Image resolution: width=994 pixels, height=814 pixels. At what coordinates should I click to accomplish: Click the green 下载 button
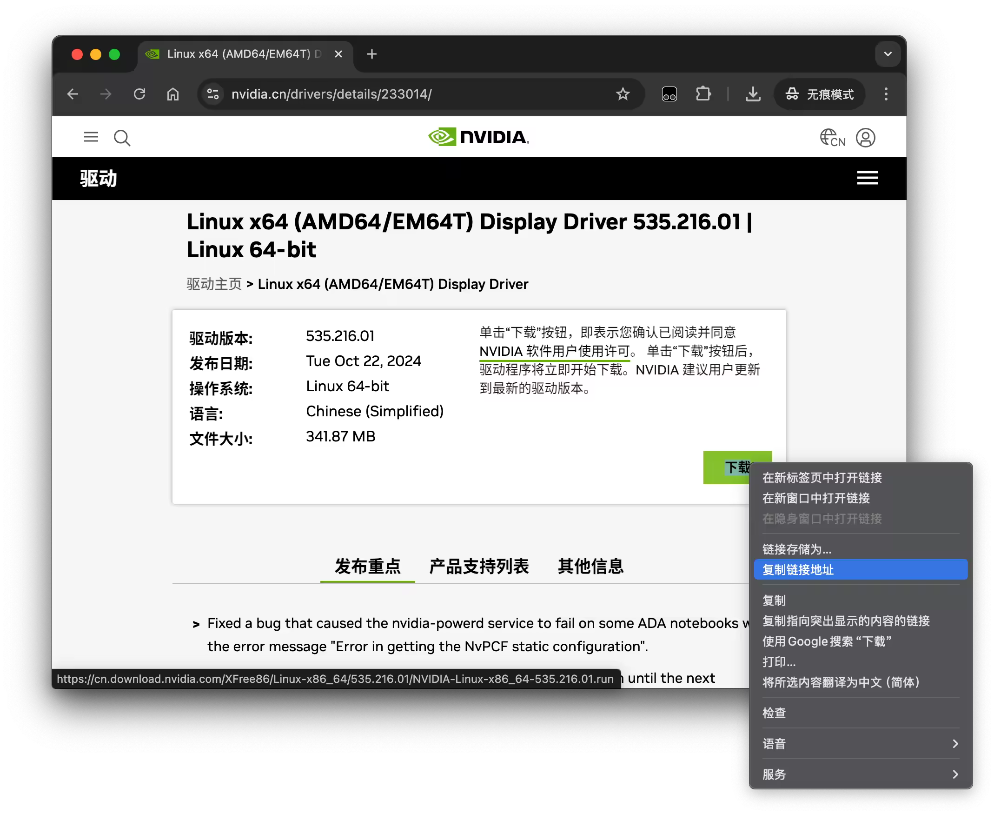[x=737, y=467]
